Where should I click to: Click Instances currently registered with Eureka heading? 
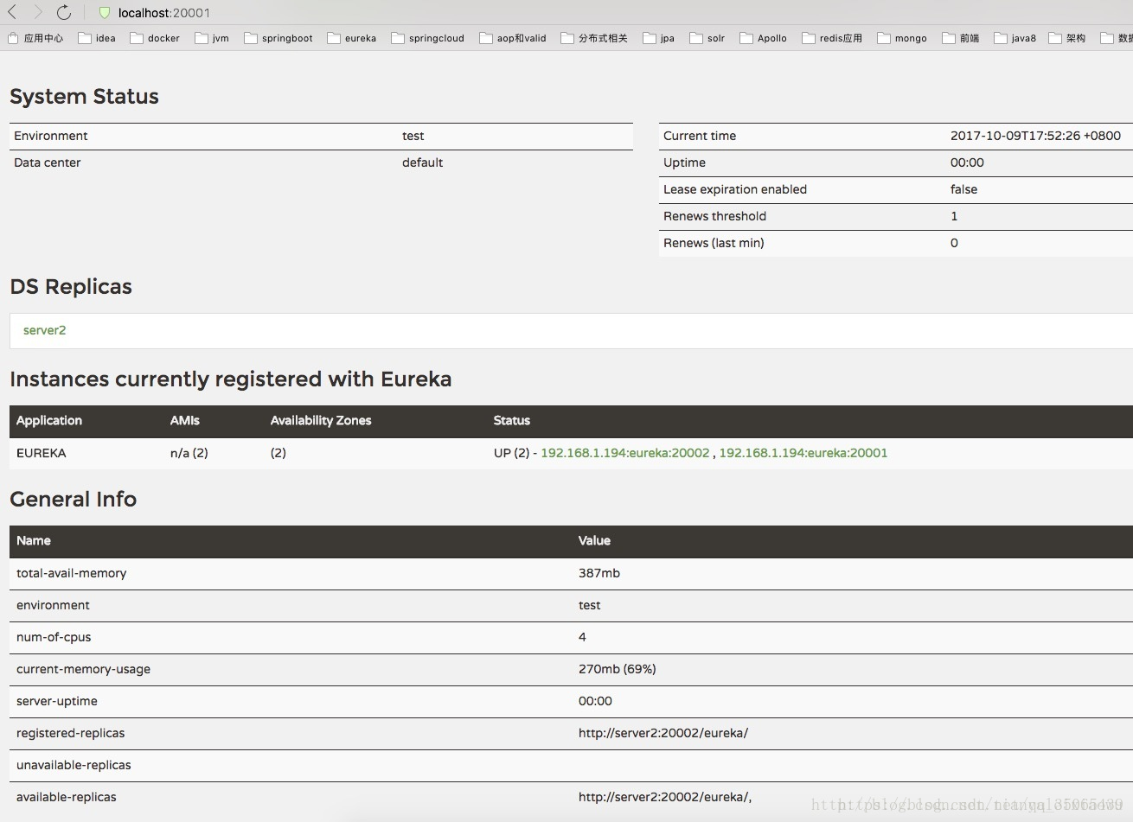coord(231,379)
